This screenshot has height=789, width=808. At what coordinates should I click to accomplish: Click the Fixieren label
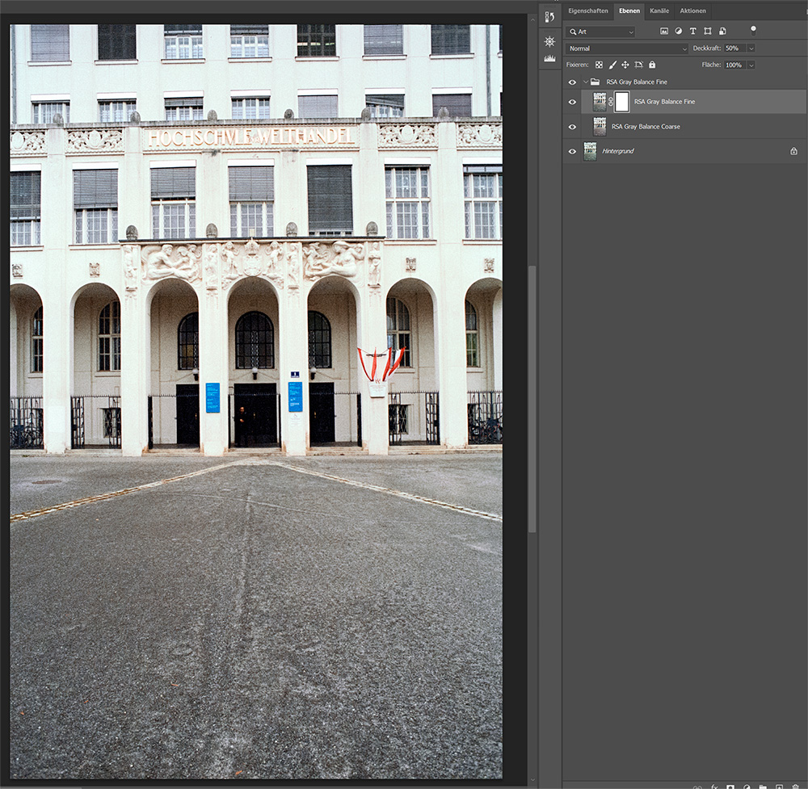click(577, 65)
